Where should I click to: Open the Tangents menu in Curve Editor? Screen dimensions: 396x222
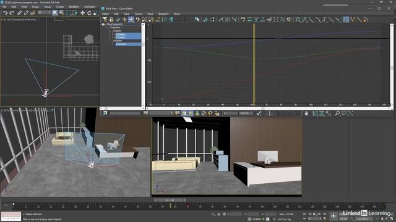163,14
